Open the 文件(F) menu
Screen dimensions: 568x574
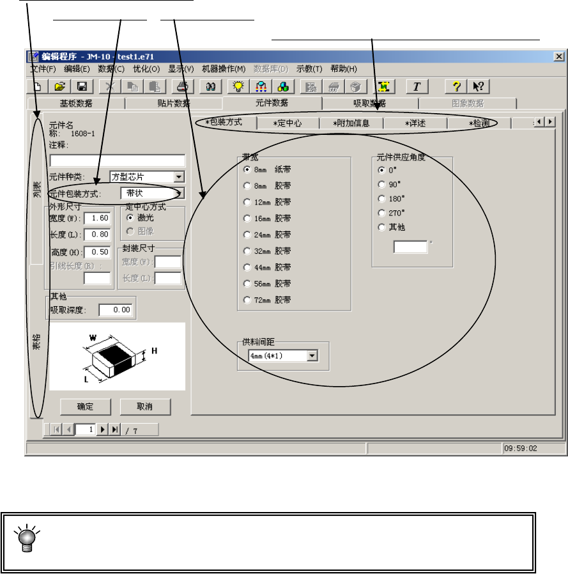(43, 69)
